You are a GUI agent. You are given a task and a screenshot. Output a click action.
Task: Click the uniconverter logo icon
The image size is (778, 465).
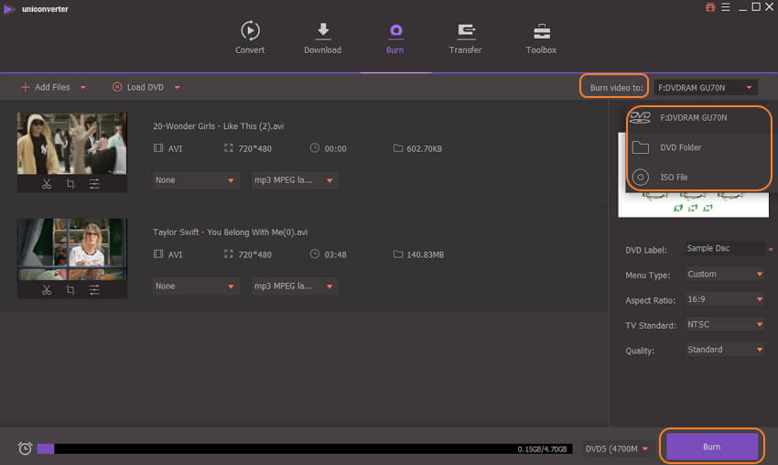(x=8, y=9)
